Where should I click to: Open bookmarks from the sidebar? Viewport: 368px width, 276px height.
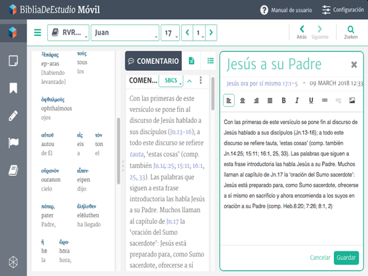click(x=13, y=88)
